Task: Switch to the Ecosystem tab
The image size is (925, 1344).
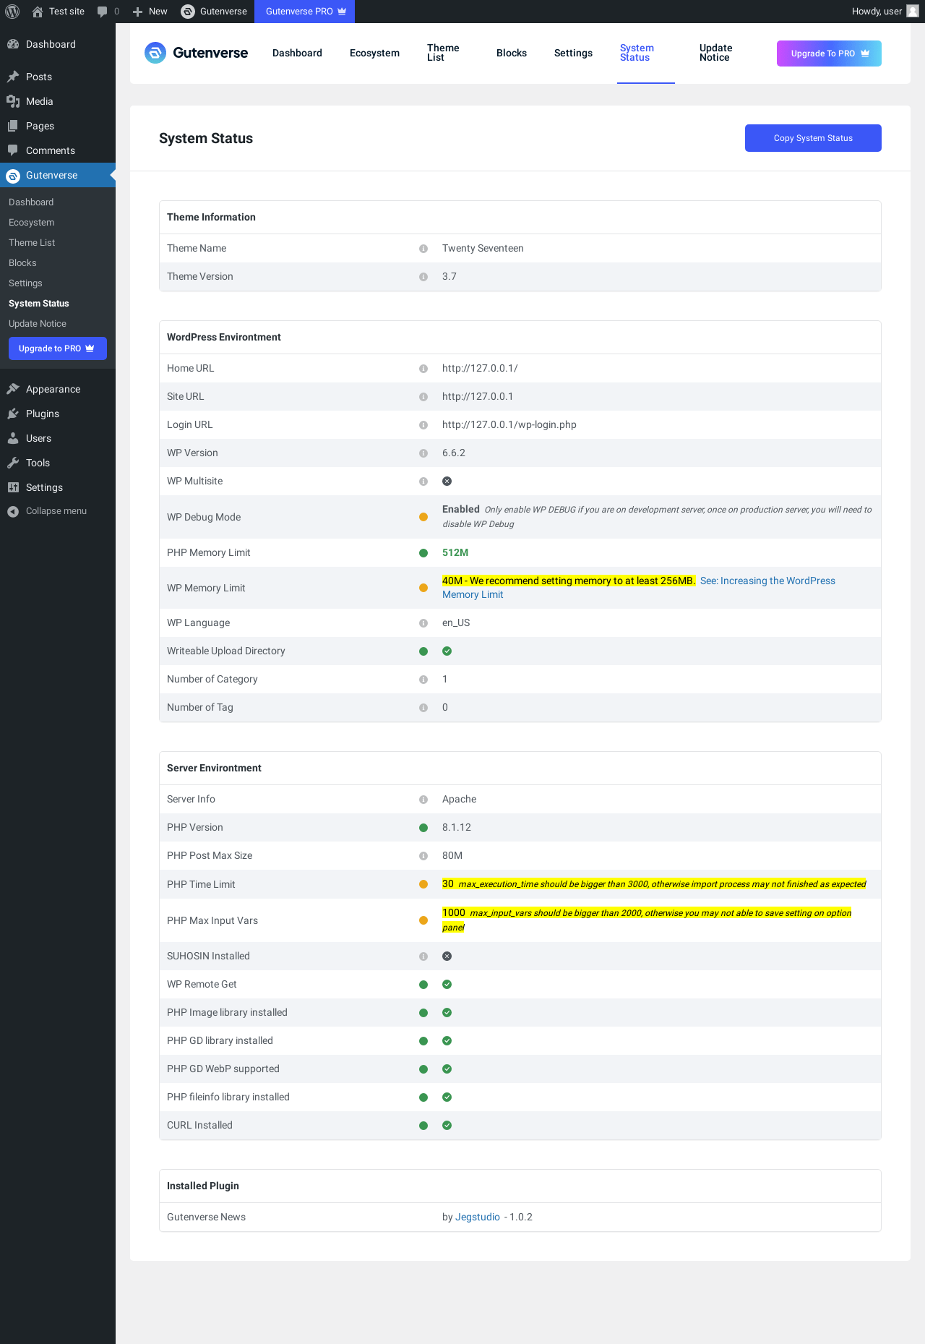Action: (374, 53)
